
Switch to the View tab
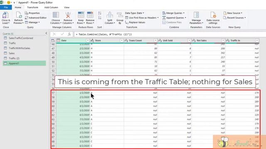point(66,7)
